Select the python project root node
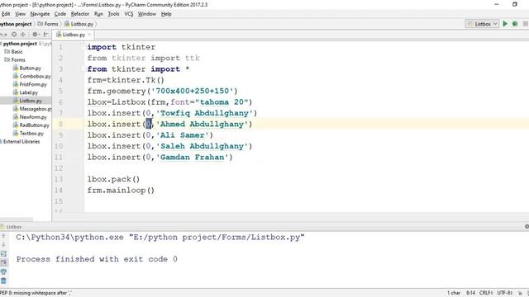The height and width of the screenshot is (297, 529). click(20, 44)
